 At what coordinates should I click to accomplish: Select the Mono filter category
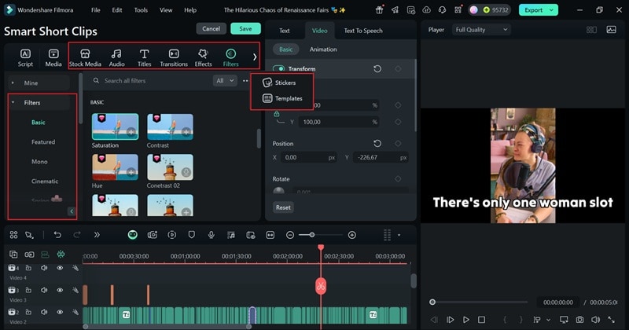pyautogui.click(x=39, y=162)
